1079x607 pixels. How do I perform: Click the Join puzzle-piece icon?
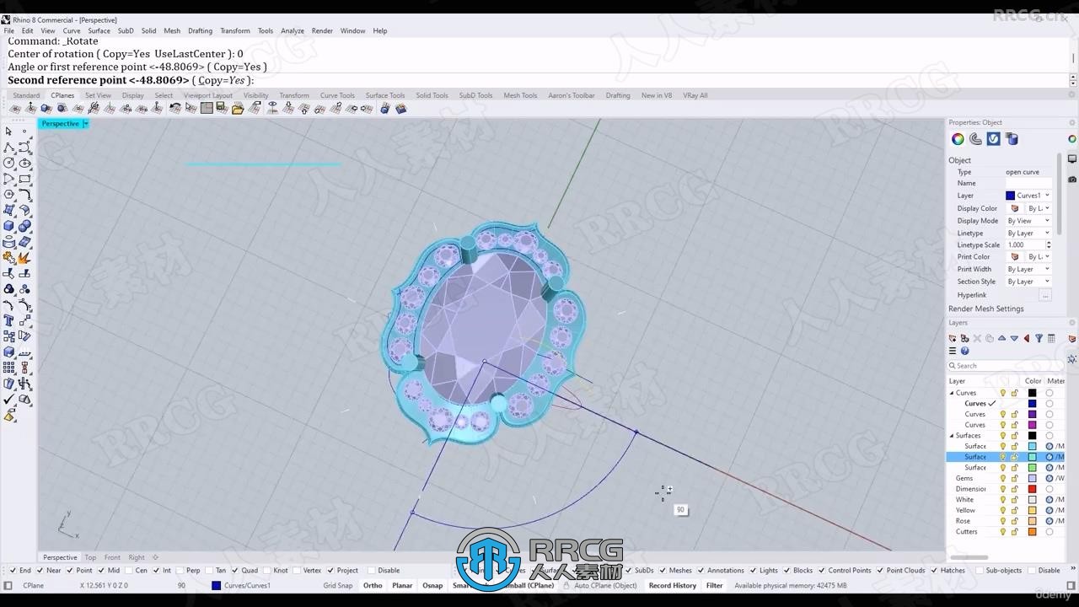(8, 258)
